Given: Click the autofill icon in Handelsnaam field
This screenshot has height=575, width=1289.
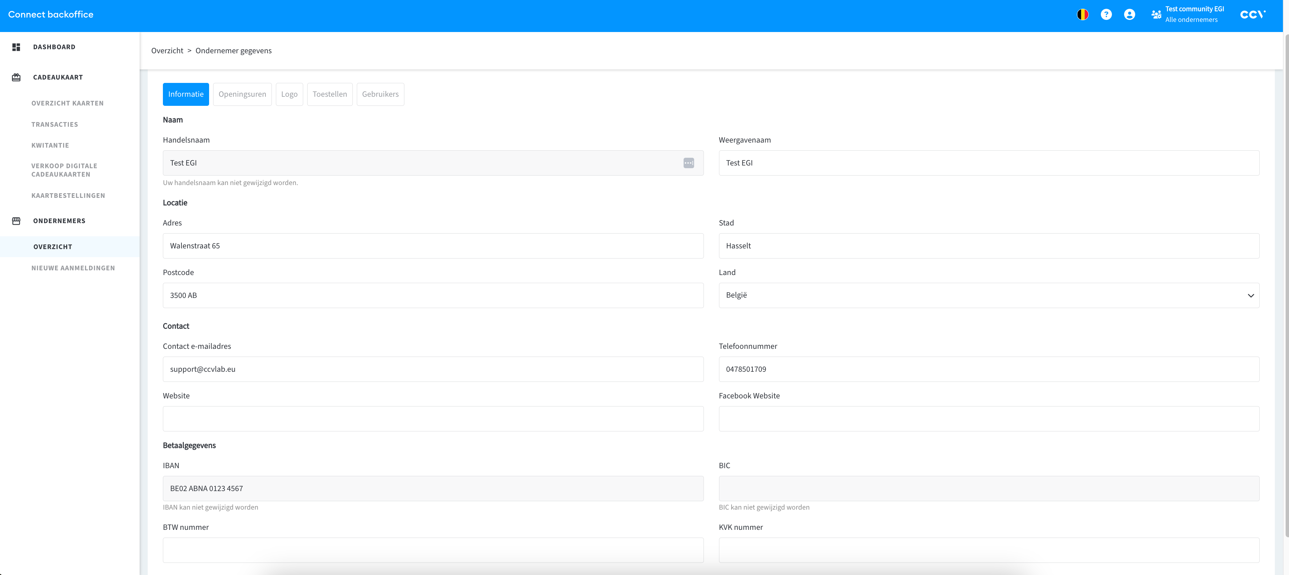Looking at the screenshot, I should point(689,163).
